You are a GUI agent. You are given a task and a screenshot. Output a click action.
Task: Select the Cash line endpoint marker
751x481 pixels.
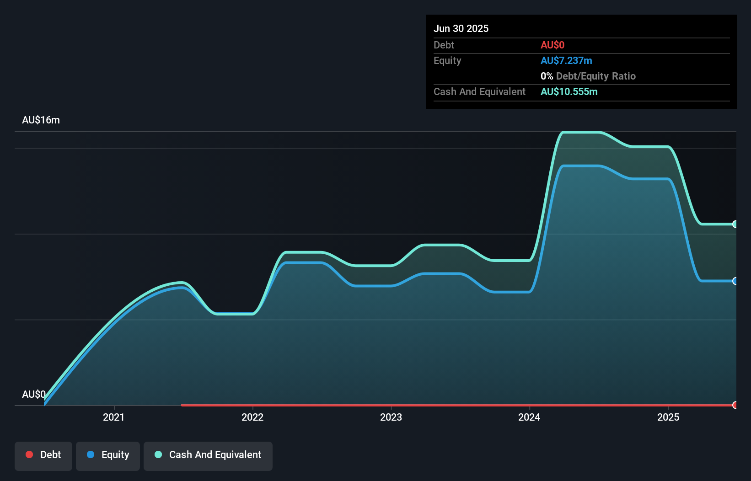(x=735, y=224)
